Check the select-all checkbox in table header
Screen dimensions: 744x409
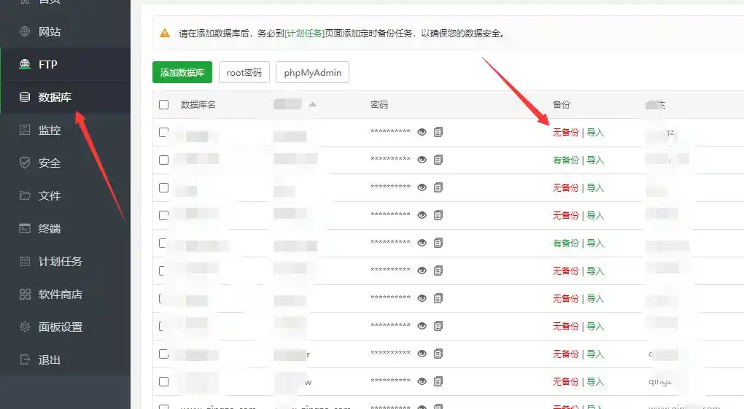(163, 105)
